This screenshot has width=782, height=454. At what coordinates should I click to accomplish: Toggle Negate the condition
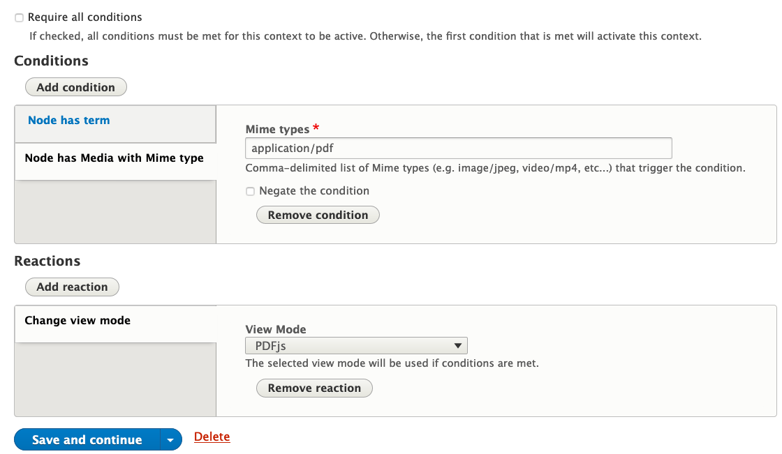pos(250,191)
